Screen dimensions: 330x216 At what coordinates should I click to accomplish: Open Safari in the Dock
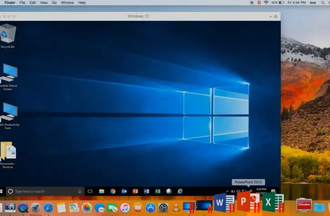49,208
